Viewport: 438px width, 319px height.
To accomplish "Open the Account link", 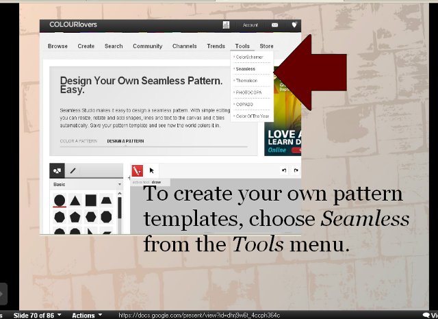I will [x=250, y=25].
